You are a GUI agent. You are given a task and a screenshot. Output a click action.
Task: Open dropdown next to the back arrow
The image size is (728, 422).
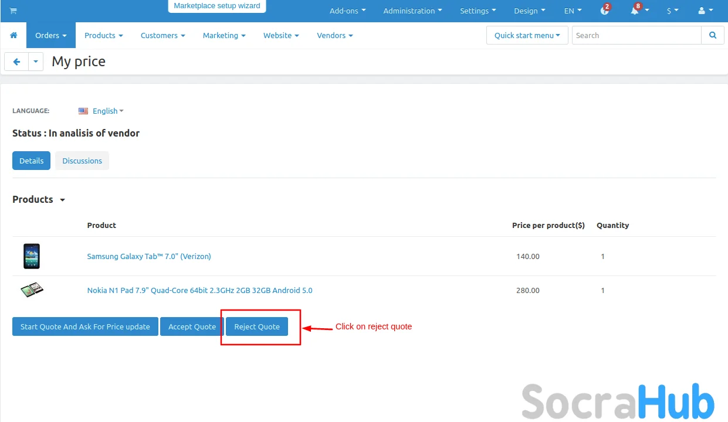36,62
